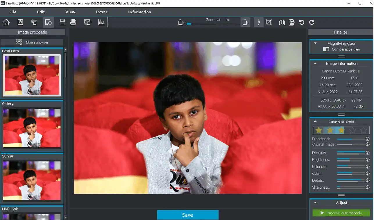This screenshot has width=374, height=220.
Task: Click the Home icon in toolbar
Action: click(6, 22)
